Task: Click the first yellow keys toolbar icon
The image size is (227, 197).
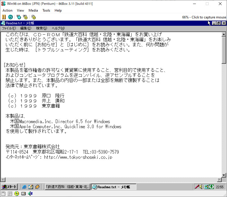Action: click(25, 17)
